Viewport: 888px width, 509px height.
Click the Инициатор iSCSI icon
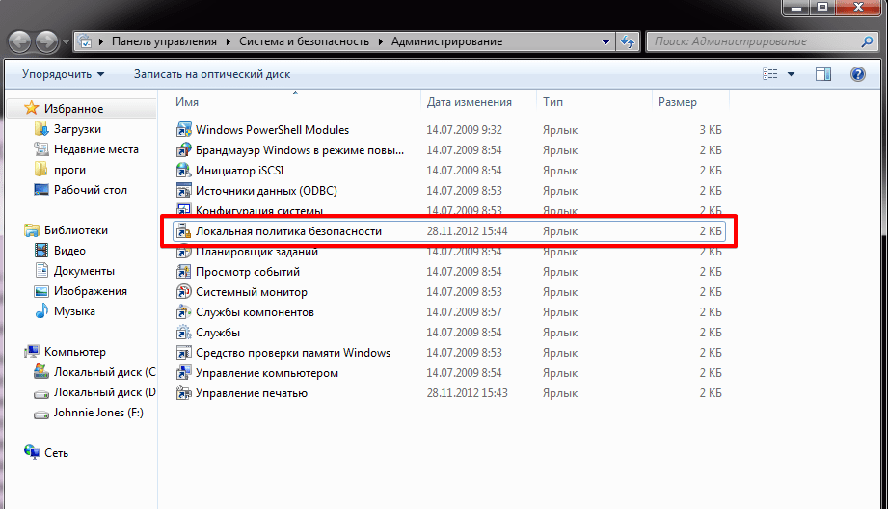[183, 171]
